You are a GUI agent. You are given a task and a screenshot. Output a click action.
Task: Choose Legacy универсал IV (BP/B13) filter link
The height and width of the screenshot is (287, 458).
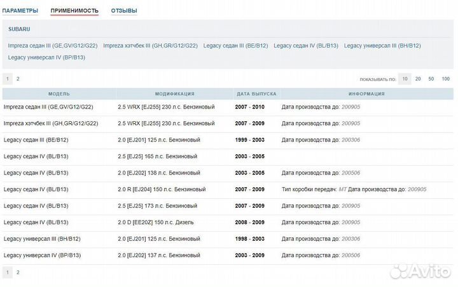click(46, 57)
